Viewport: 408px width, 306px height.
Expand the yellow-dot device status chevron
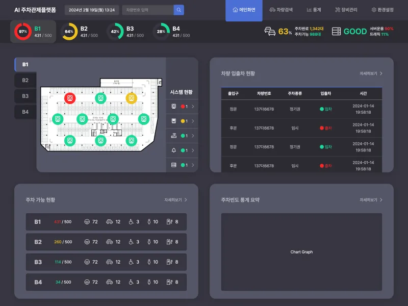point(193,121)
